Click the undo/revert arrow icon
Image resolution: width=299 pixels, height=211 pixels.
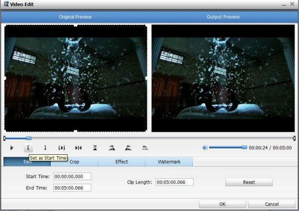[x=145, y=148]
